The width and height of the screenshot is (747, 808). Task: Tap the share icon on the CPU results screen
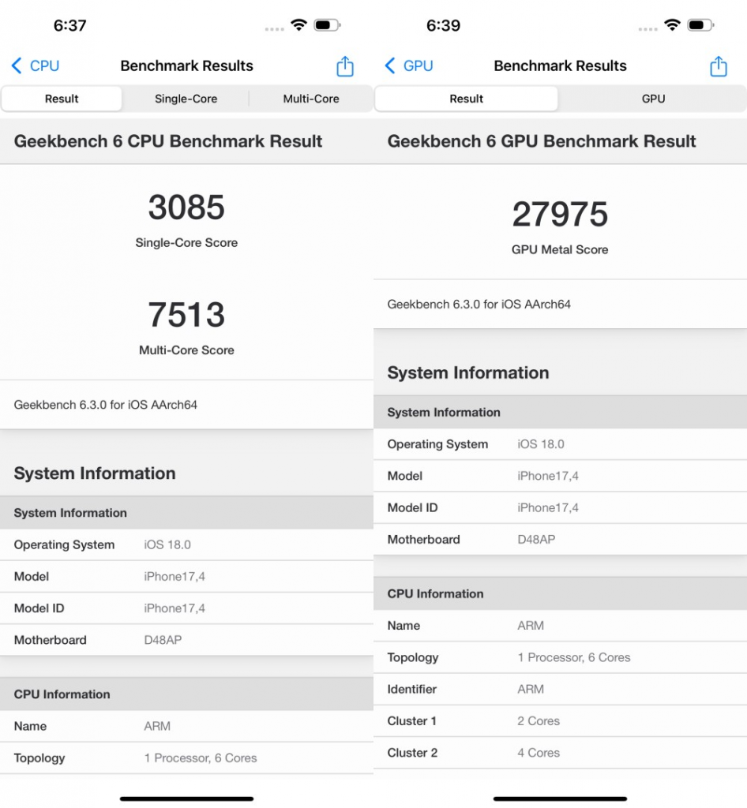tap(345, 66)
